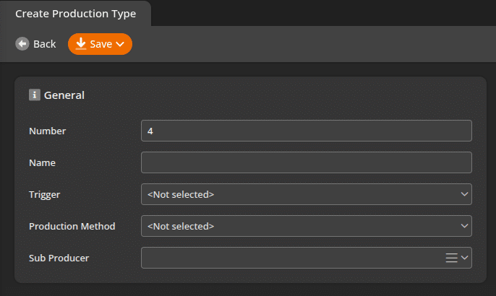
Task: Click the Production Method label
Action: pos(72,226)
